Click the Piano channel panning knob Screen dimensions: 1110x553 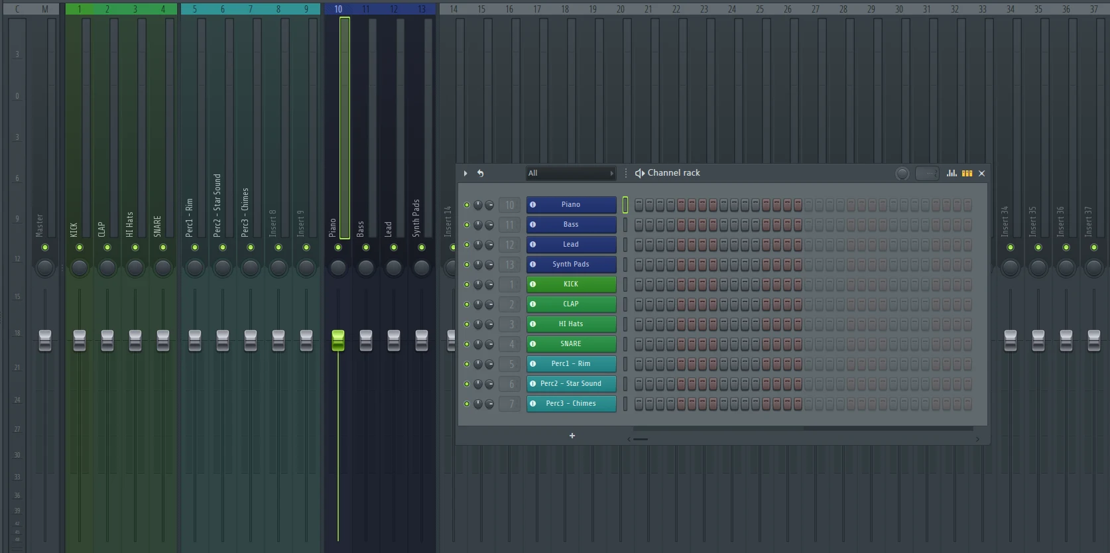pos(477,205)
